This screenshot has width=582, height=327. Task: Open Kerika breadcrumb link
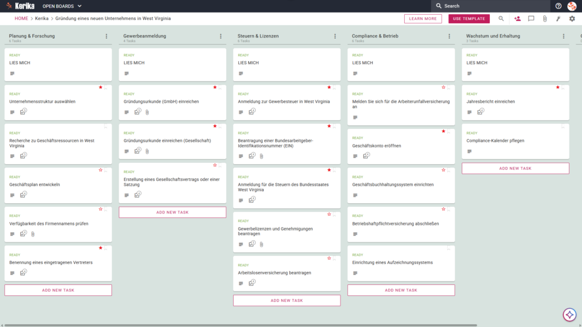pos(41,19)
